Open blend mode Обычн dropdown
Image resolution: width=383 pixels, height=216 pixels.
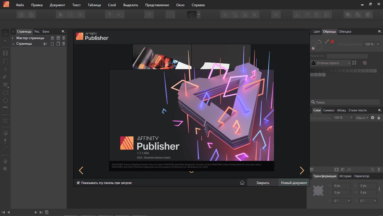click(362, 118)
